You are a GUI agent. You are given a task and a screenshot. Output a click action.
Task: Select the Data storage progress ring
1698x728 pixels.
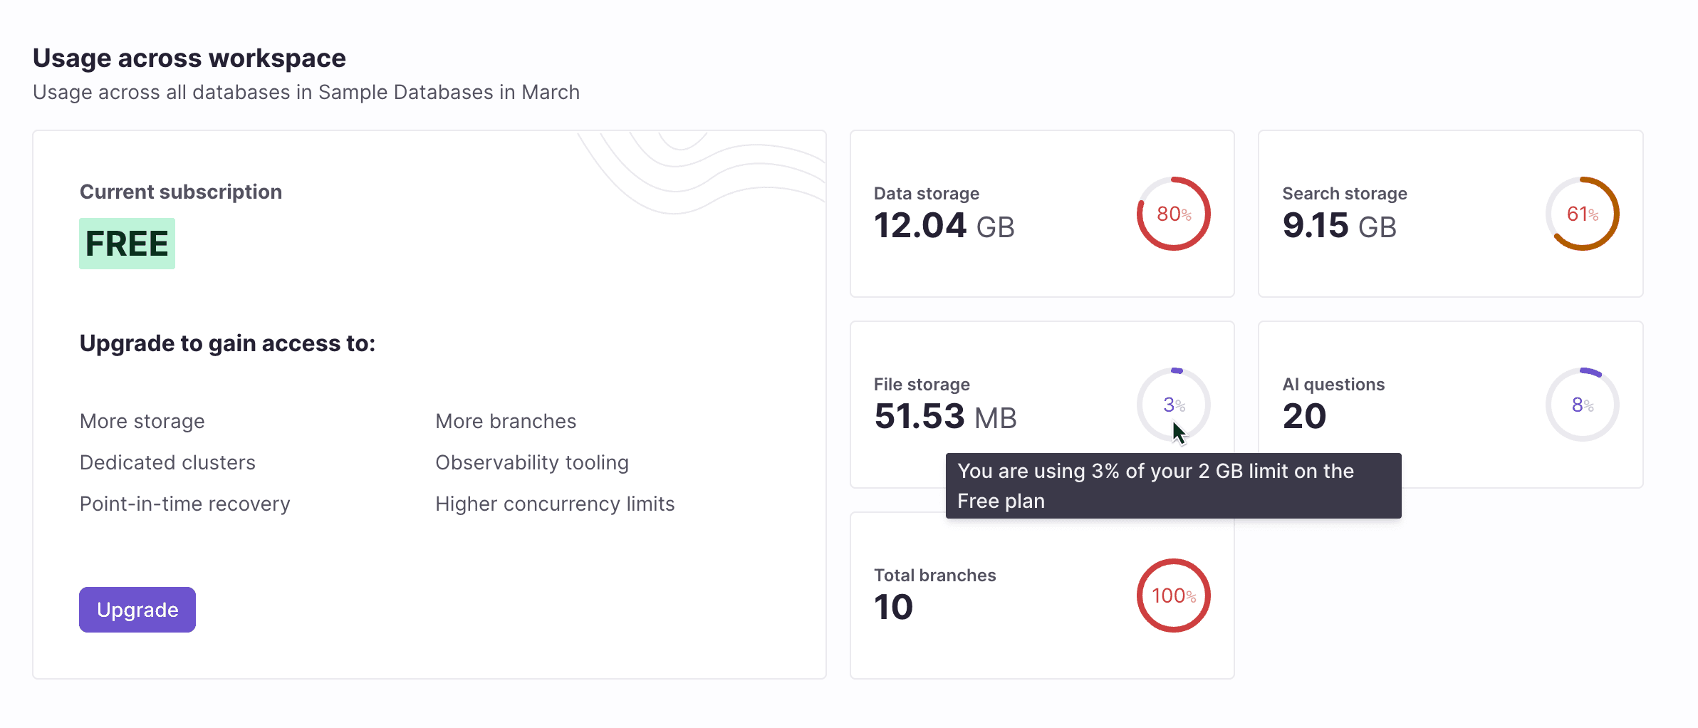1172,214
